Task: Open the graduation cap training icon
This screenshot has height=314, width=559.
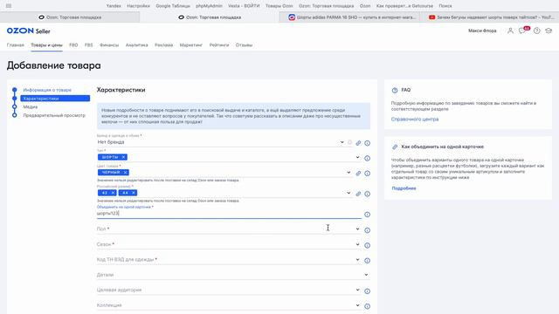Action: tap(549, 31)
